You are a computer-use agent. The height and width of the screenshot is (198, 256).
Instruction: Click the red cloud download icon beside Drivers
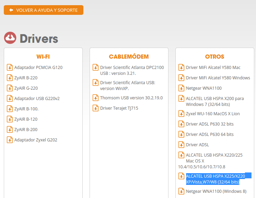click(x=10, y=38)
